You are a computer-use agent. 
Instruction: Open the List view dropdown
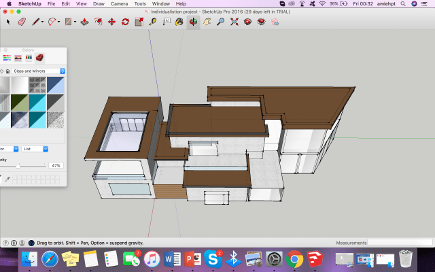(x=35, y=149)
